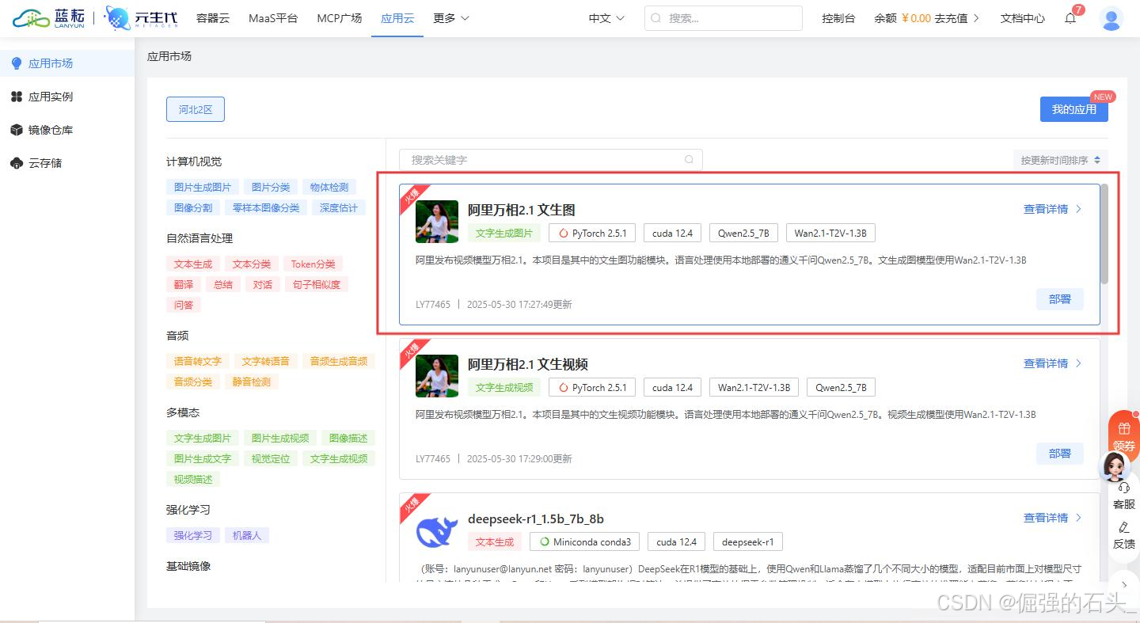Viewport: 1140px width, 623px height.
Task: Filter by 视频描述 tag
Action: coord(193,480)
